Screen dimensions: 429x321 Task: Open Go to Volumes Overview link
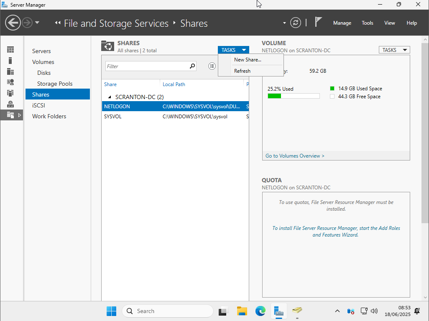click(295, 156)
